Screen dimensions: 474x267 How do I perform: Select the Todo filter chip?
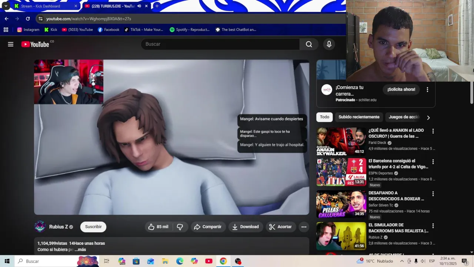pyautogui.click(x=324, y=117)
